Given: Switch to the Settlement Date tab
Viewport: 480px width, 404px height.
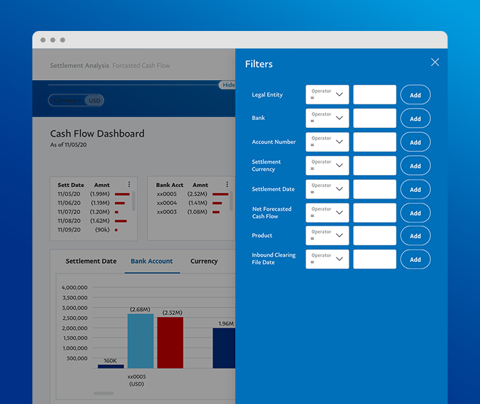Looking at the screenshot, I should tap(91, 261).
